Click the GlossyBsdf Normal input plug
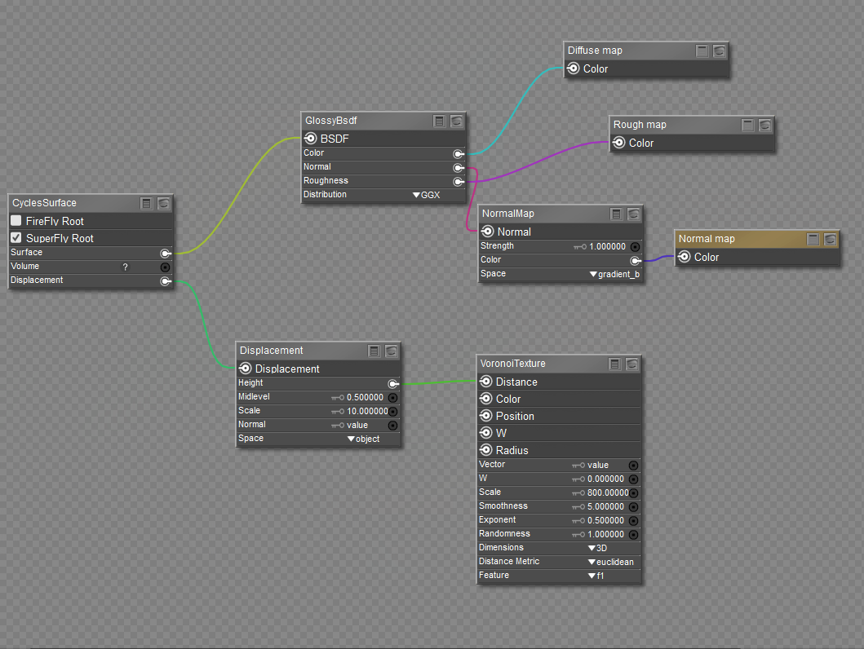The image size is (864, 649). tap(459, 167)
